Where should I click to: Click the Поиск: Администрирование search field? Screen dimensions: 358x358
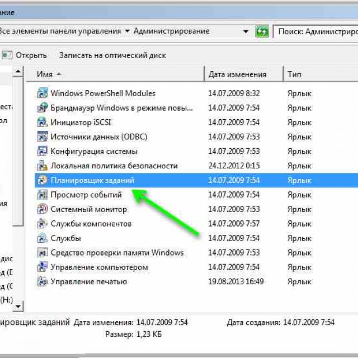point(316,31)
